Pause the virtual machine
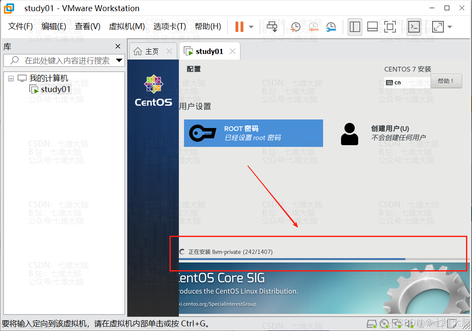This screenshot has width=472, height=331. tap(239, 27)
